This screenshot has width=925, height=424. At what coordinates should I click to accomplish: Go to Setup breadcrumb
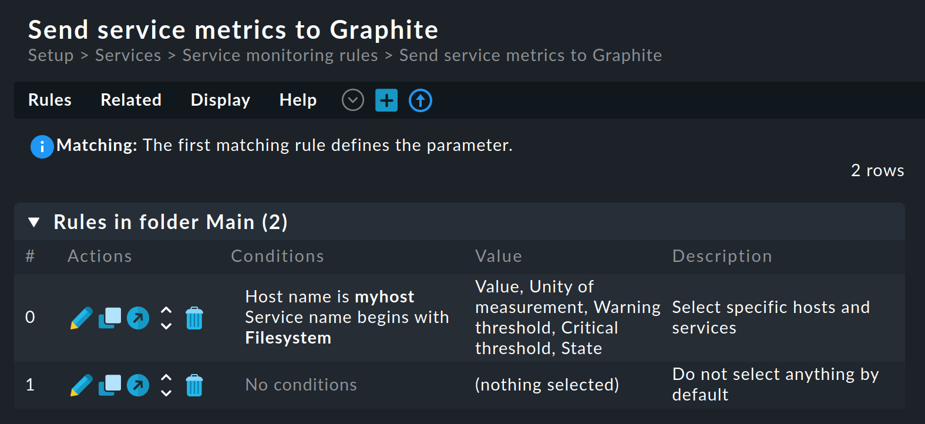(x=51, y=55)
